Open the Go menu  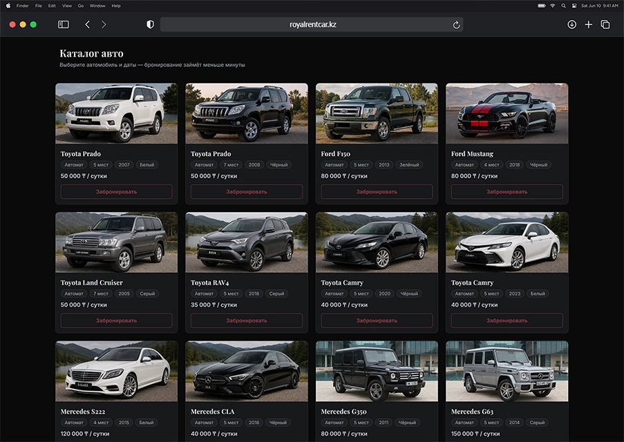click(81, 6)
